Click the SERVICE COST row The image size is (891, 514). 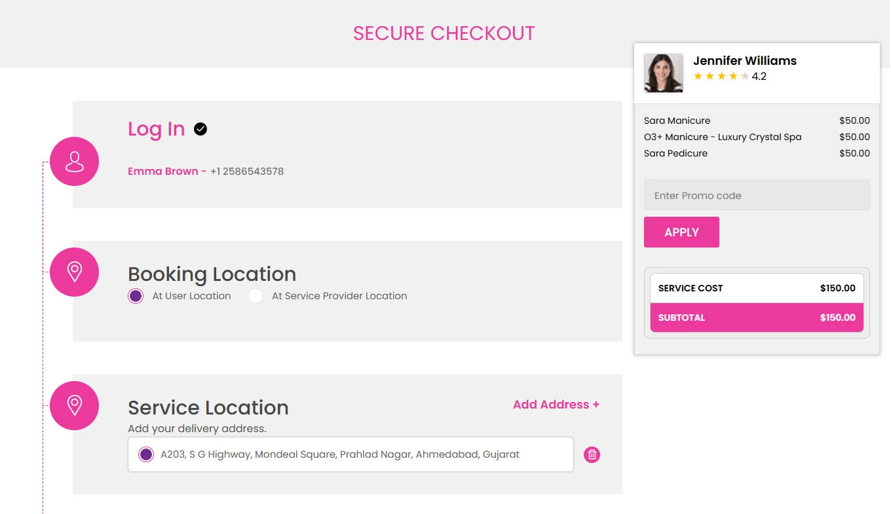(756, 288)
